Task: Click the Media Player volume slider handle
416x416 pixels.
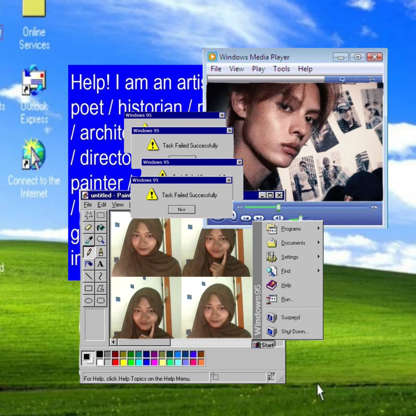Action: point(301,218)
